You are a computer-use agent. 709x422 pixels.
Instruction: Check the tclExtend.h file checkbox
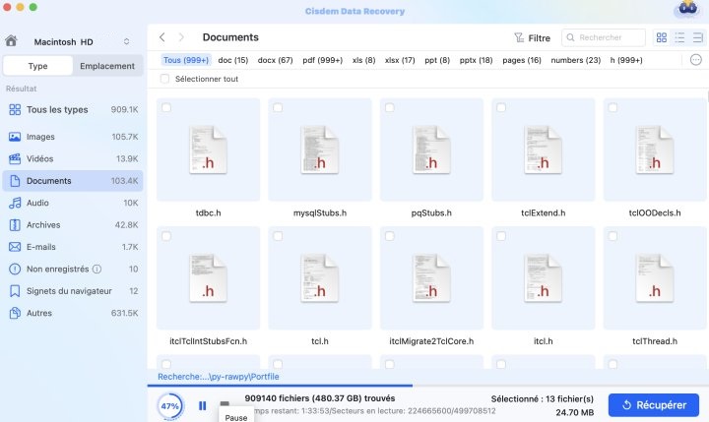tap(501, 107)
